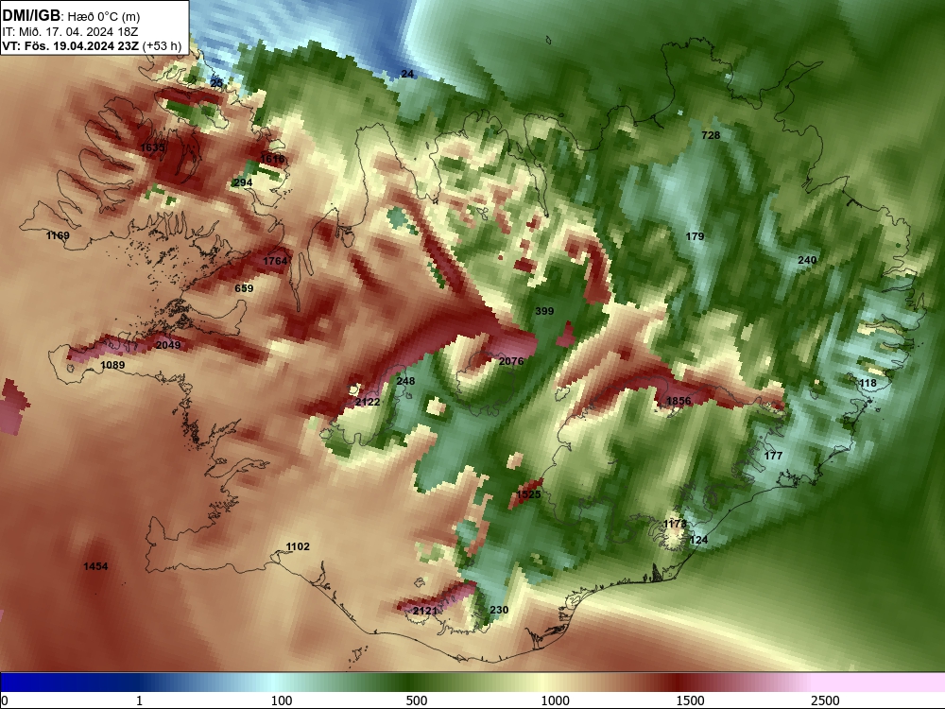Click the map value 248
This screenshot has width=945, height=709.
pos(405,381)
